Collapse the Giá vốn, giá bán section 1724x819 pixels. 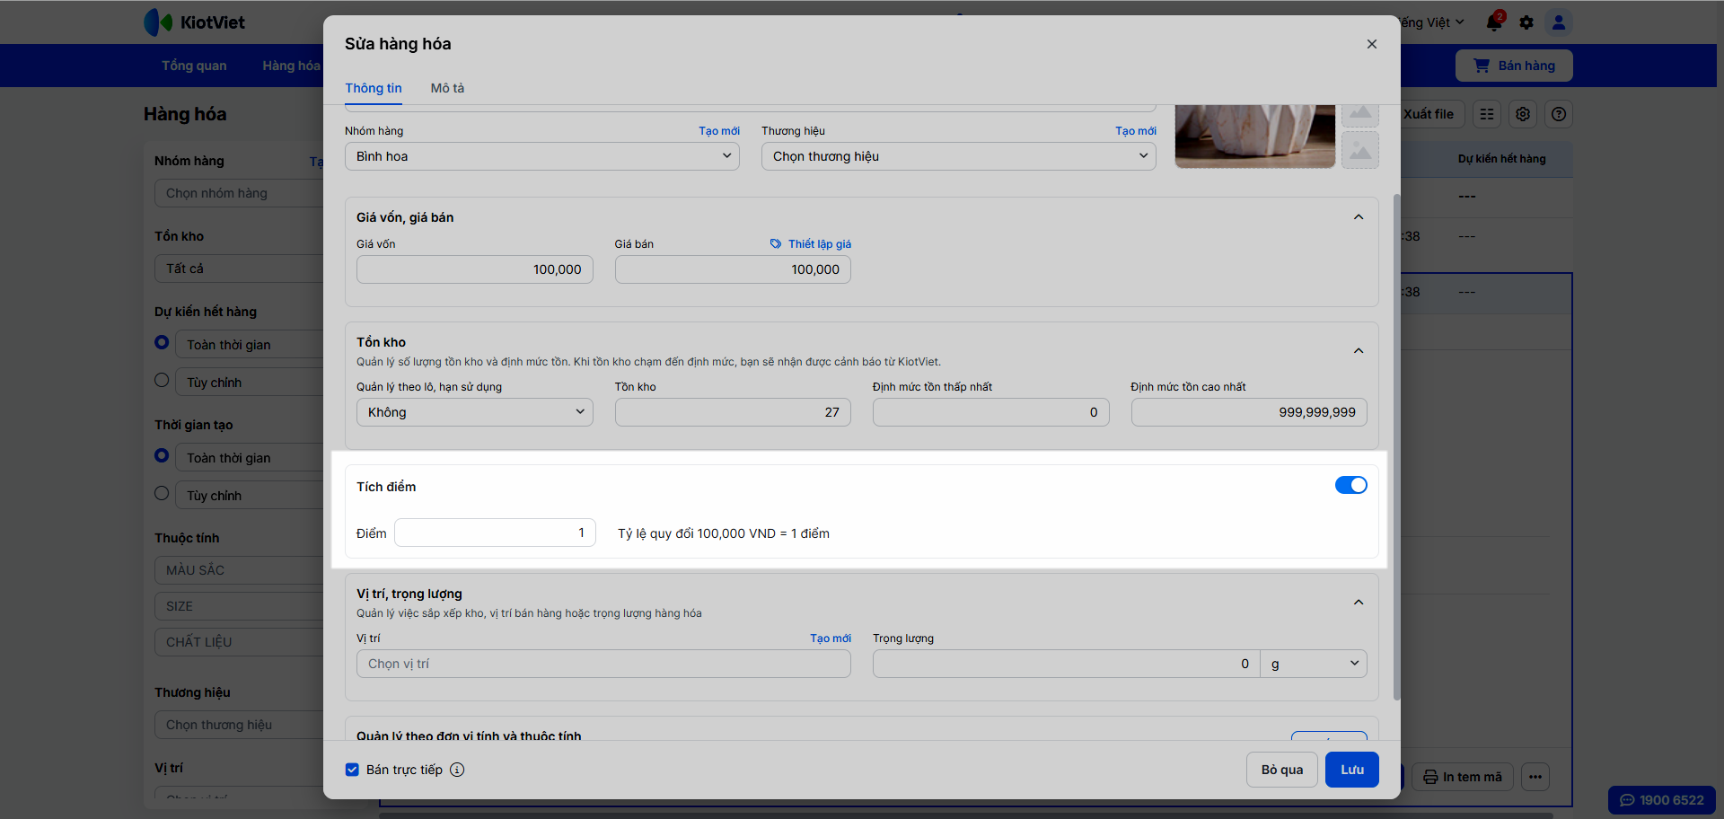pos(1359,217)
